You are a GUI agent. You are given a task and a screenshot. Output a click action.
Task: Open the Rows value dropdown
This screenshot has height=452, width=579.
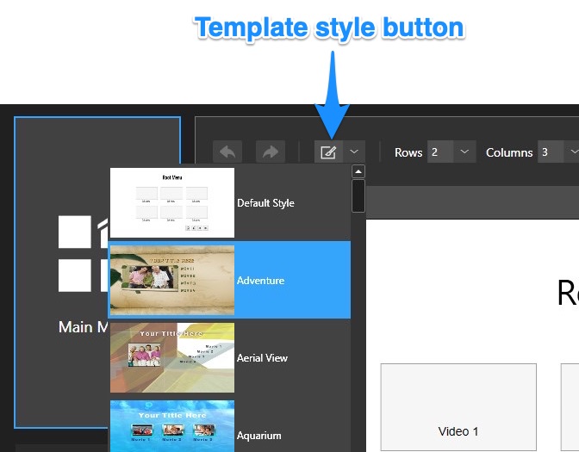point(464,152)
